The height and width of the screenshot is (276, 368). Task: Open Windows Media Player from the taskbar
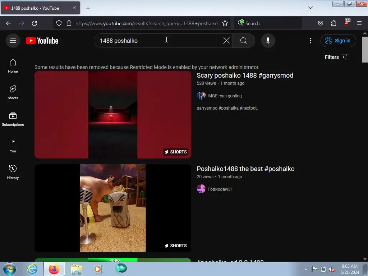98,269
